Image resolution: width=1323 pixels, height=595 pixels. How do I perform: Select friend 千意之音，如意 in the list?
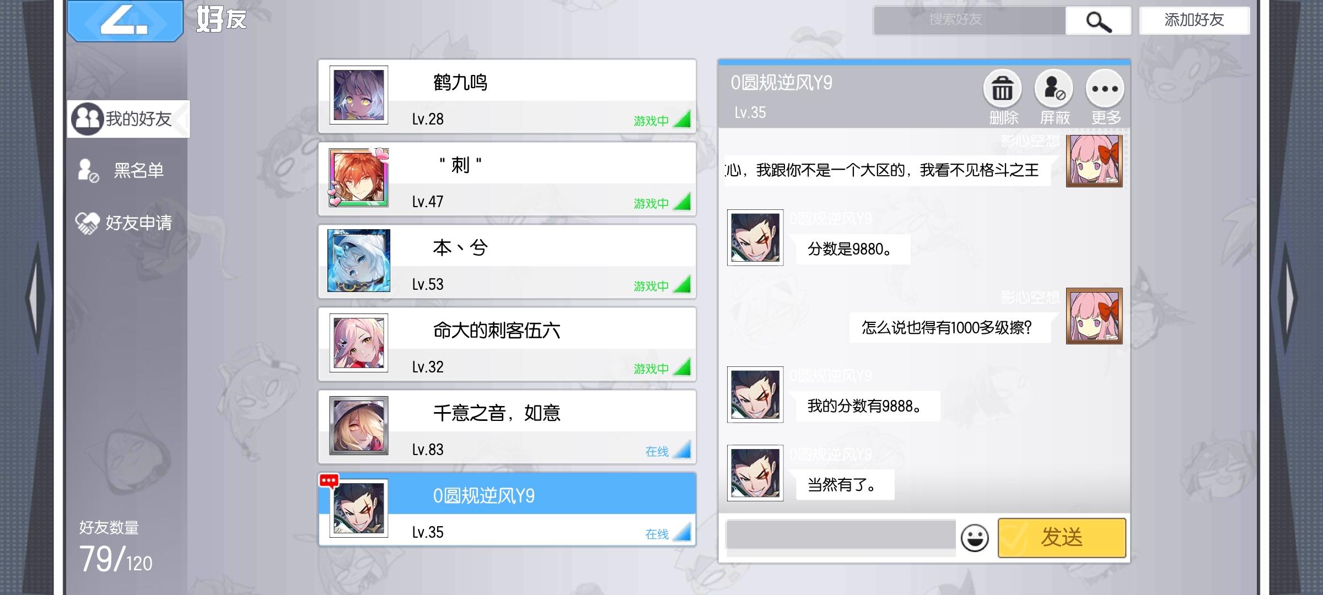507,426
